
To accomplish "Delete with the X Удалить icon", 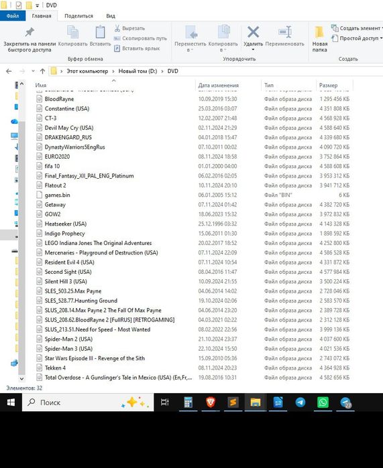I will [x=253, y=32].
